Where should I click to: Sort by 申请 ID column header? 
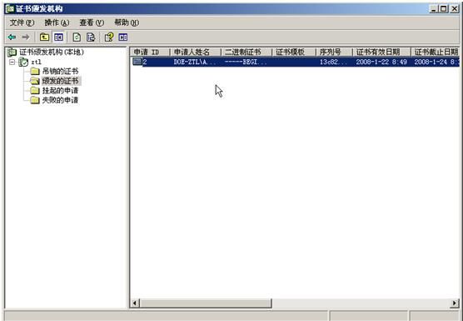pos(151,53)
